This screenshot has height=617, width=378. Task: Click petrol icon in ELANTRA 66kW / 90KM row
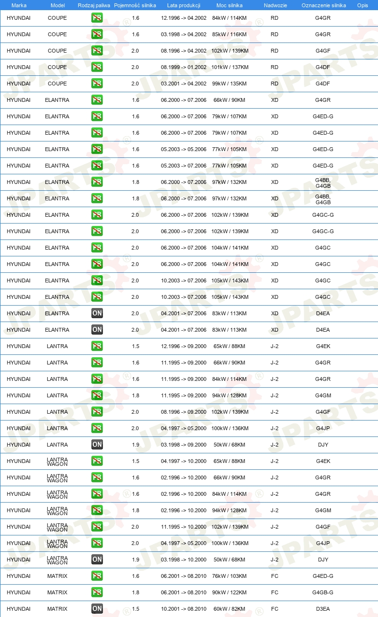pos(97,100)
